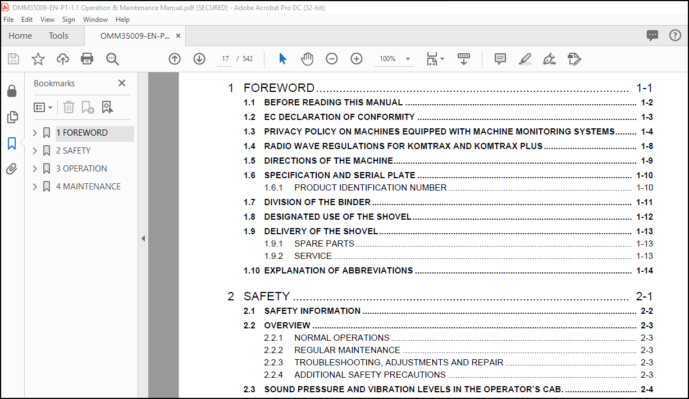Go to 1.7 DIVISION OF THE BINDER
The width and height of the screenshot is (689, 399).
317,202
